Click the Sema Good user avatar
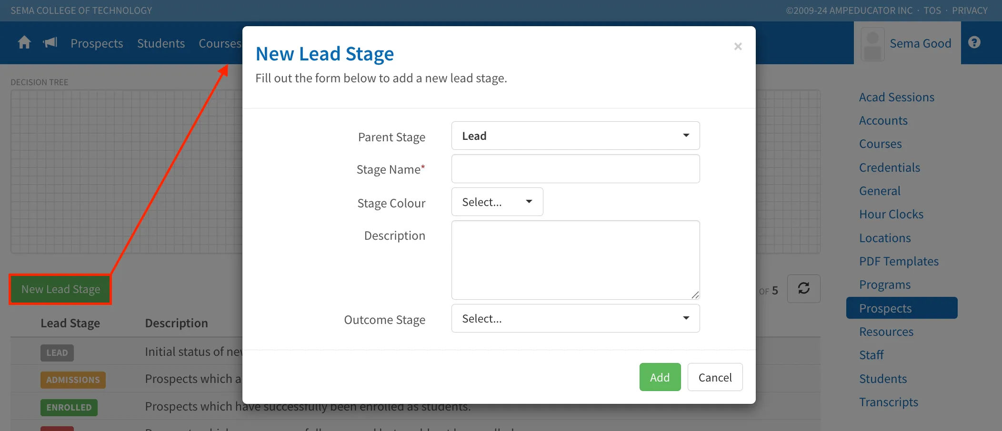The image size is (1002, 431). tap(872, 44)
